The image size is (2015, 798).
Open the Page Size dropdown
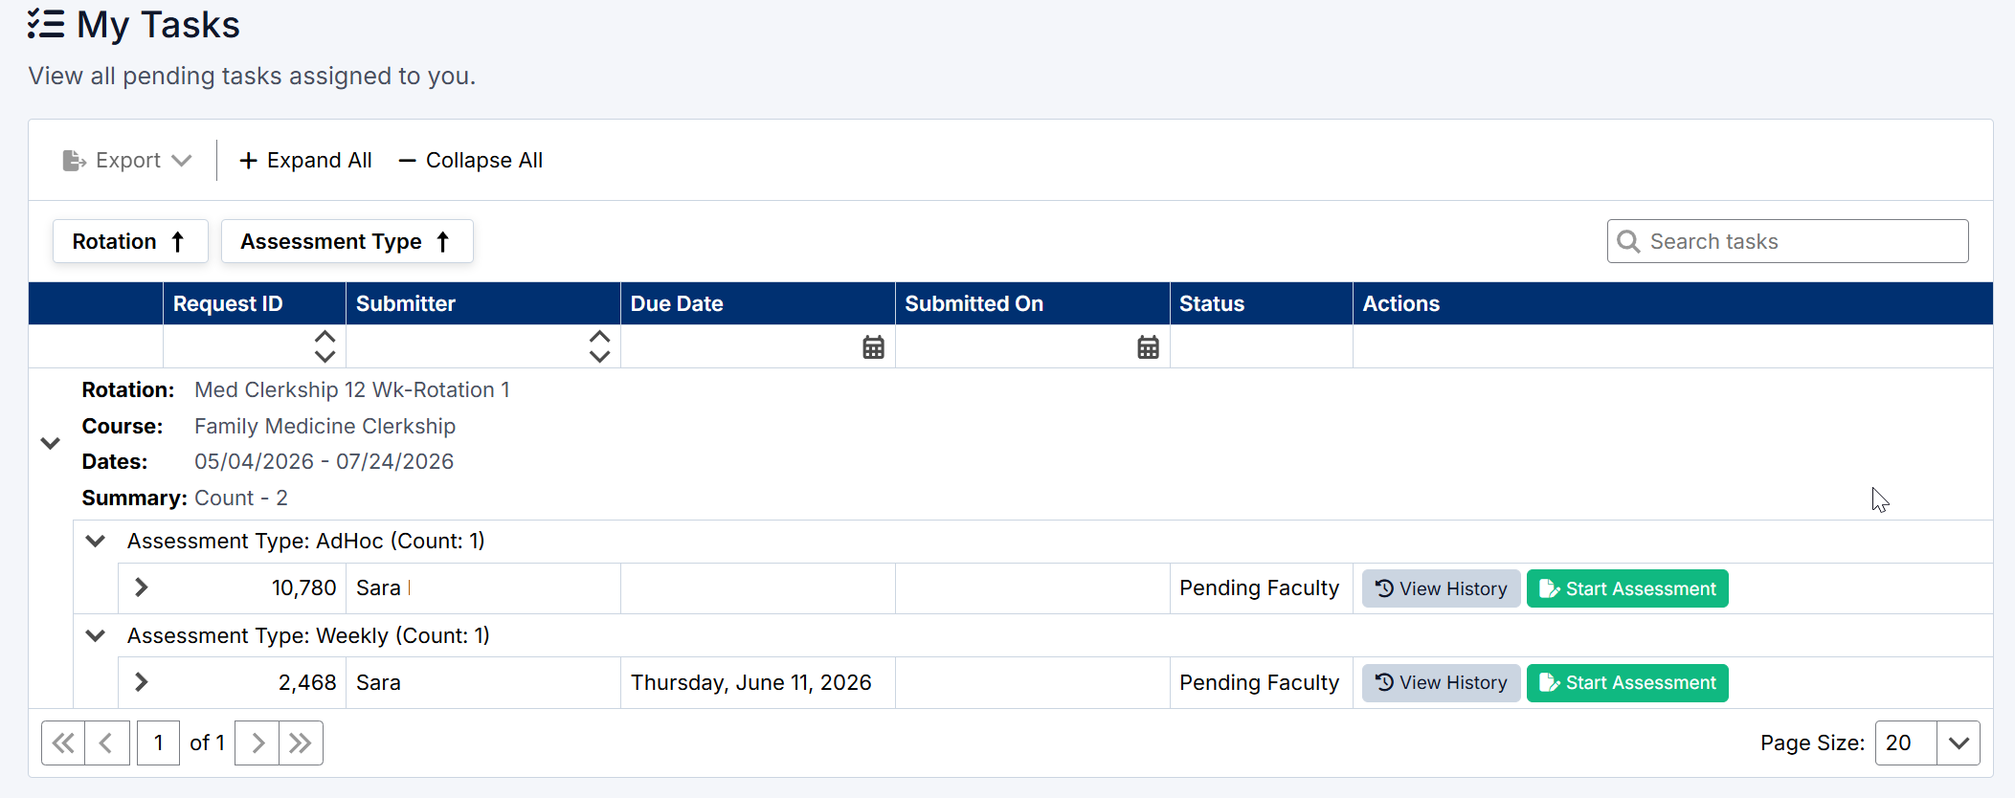pos(1958,743)
